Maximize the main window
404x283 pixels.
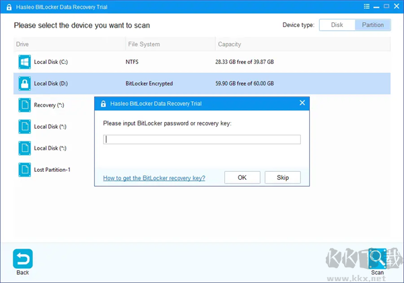(386, 6)
